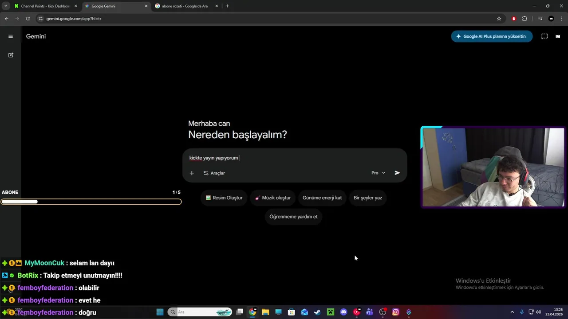Bookmark this page with star icon
Image resolution: width=568 pixels, height=319 pixels.
(499, 19)
